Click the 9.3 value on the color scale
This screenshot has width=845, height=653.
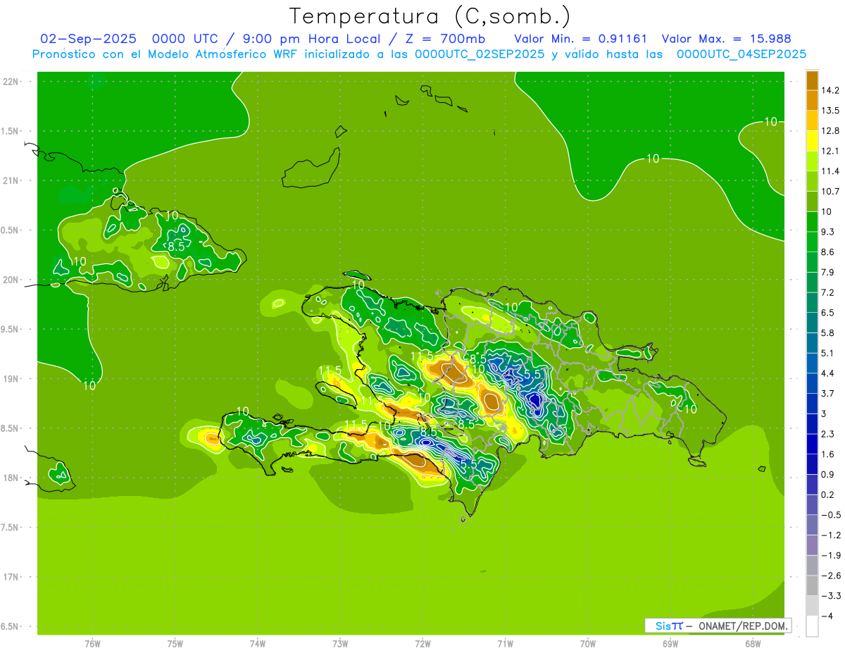[x=828, y=232]
